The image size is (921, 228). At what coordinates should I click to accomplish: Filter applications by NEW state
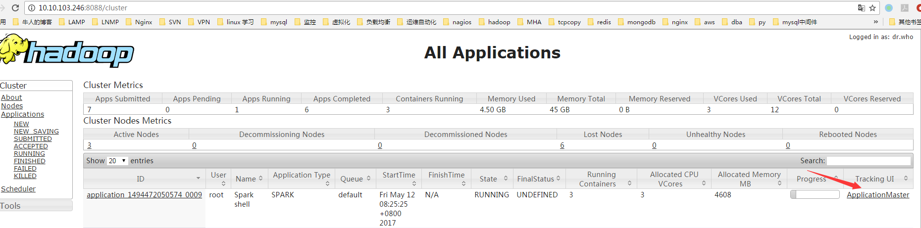21,124
